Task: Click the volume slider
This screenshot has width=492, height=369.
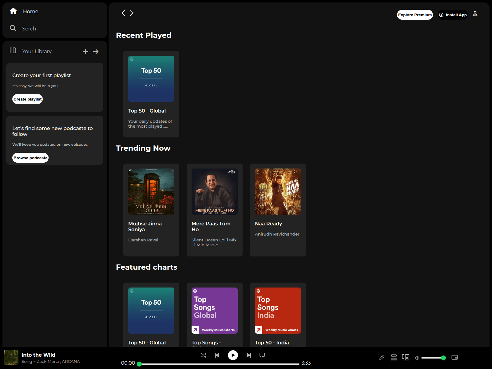Action: click(433, 358)
